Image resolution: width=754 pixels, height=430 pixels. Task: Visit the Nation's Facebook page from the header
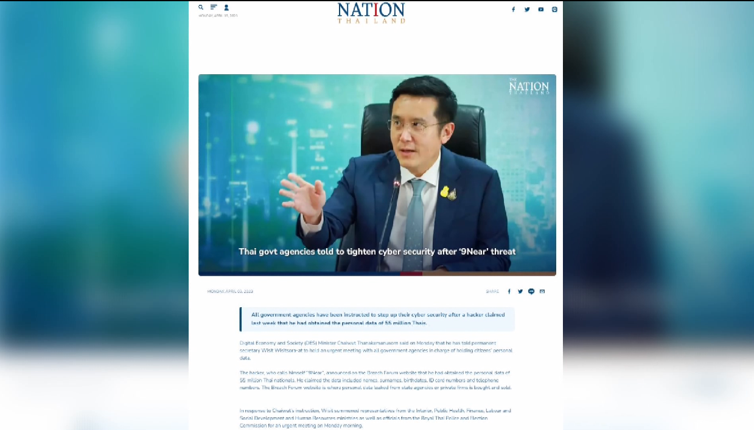pyautogui.click(x=513, y=9)
